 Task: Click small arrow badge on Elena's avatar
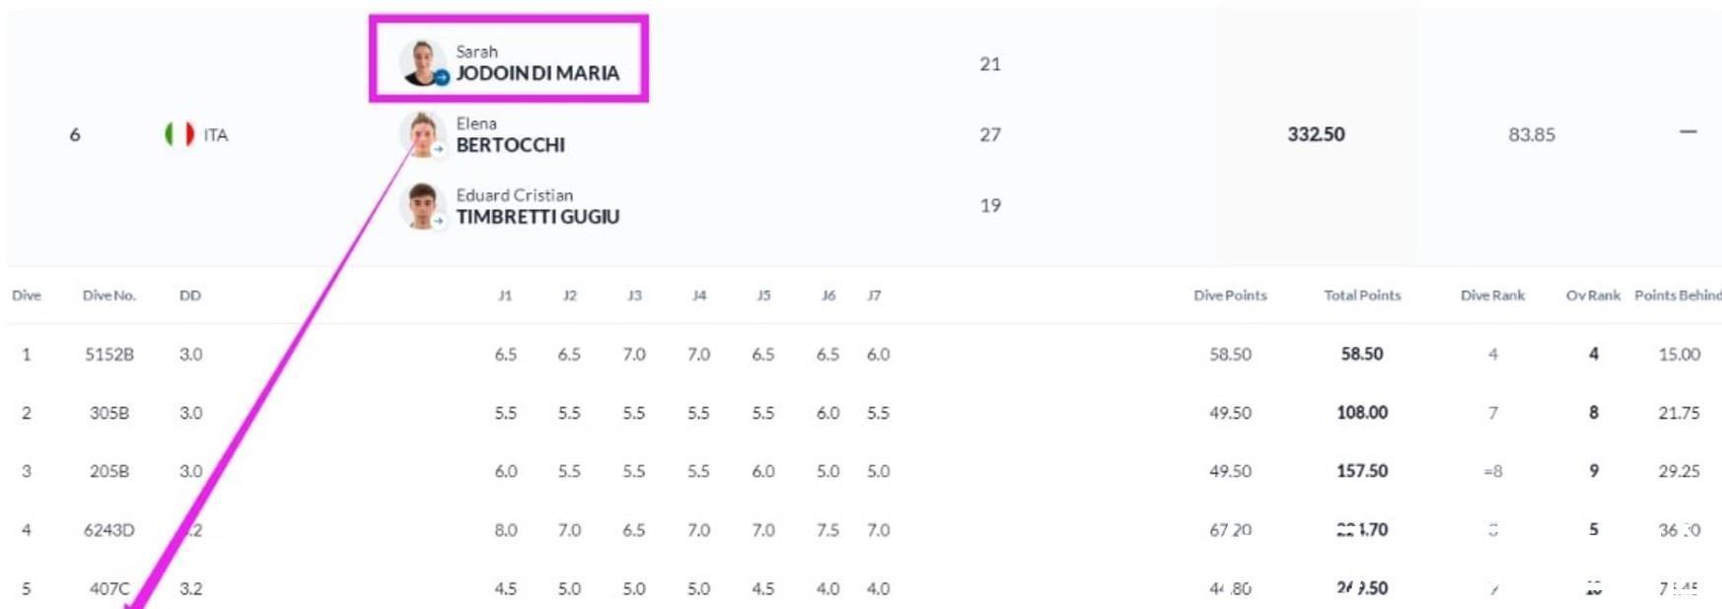pyautogui.click(x=439, y=150)
